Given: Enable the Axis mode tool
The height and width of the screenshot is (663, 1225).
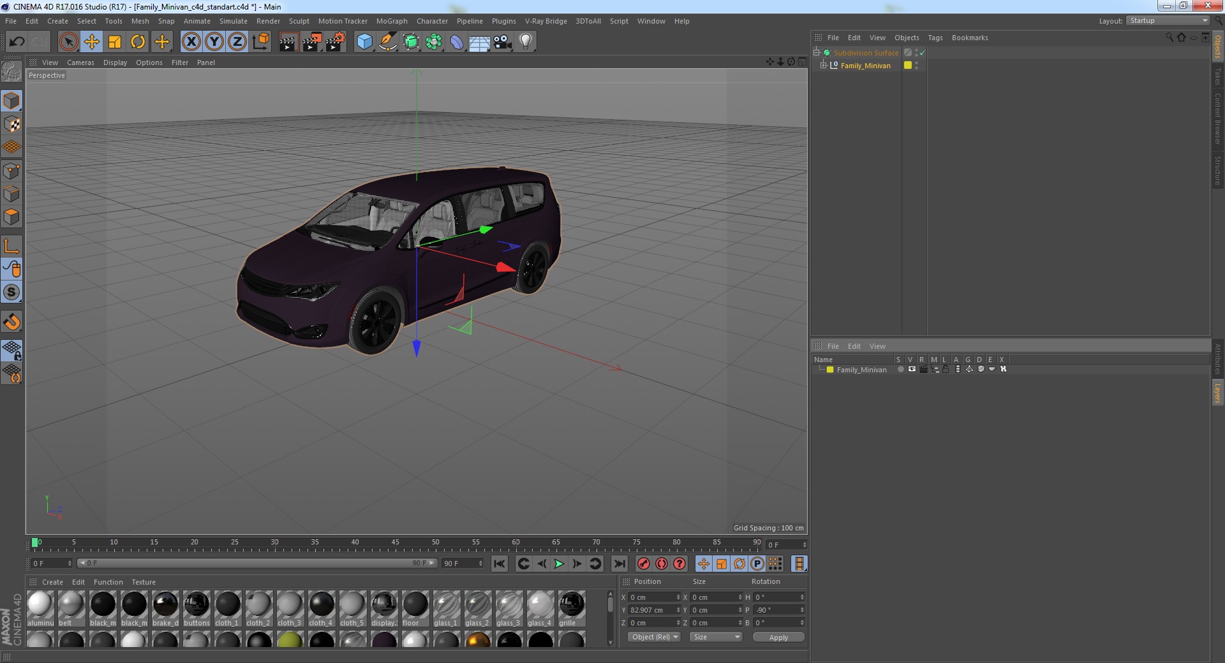Looking at the screenshot, I should click(11, 246).
